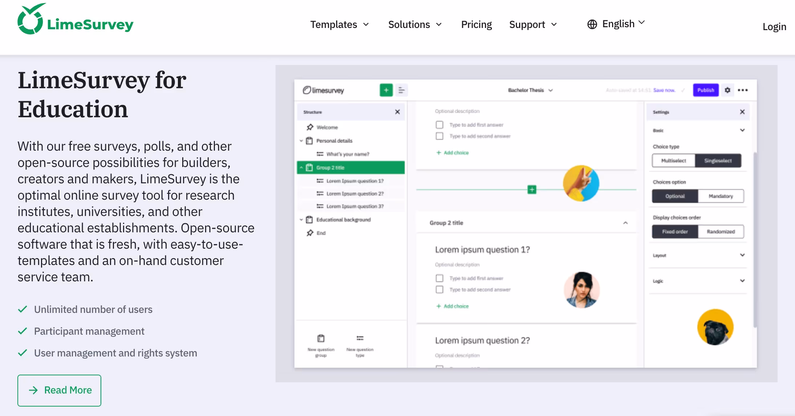Click the pug dog avatar
The width and height of the screenshot is (795, 416).
point(715,327)
